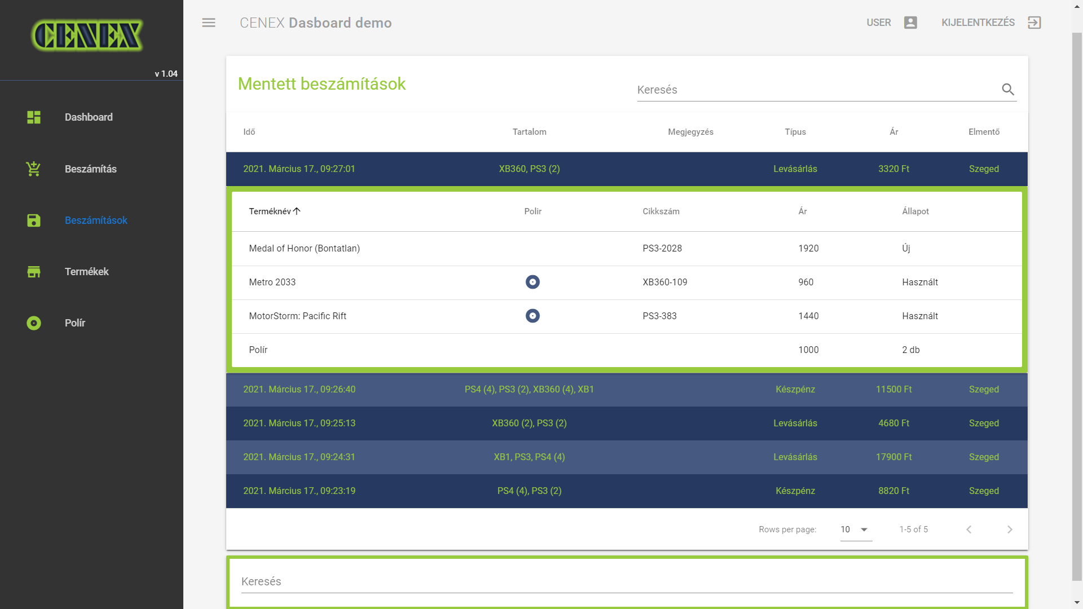Open Polír from the sidebar
Screen dimensions: 1083x609
(x=74, y=323)
